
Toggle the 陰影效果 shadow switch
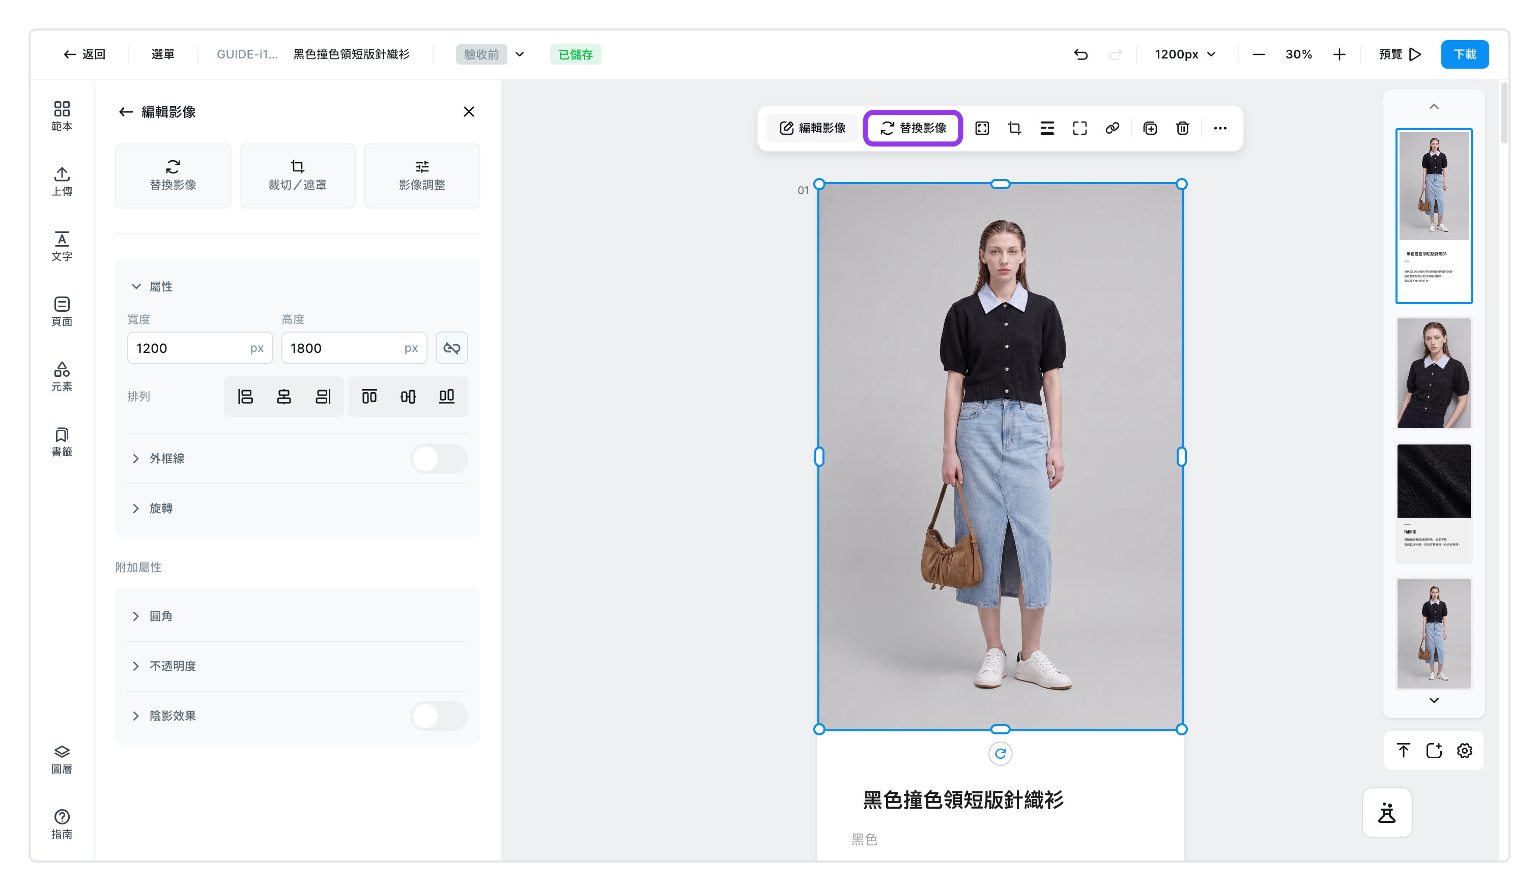pos(439,716)
